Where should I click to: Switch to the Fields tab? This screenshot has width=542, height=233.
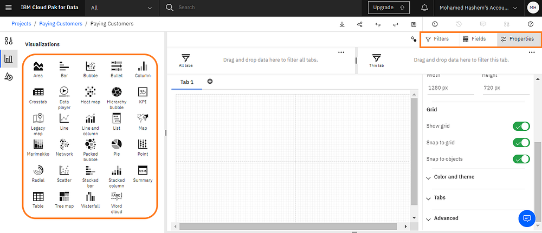474,39
